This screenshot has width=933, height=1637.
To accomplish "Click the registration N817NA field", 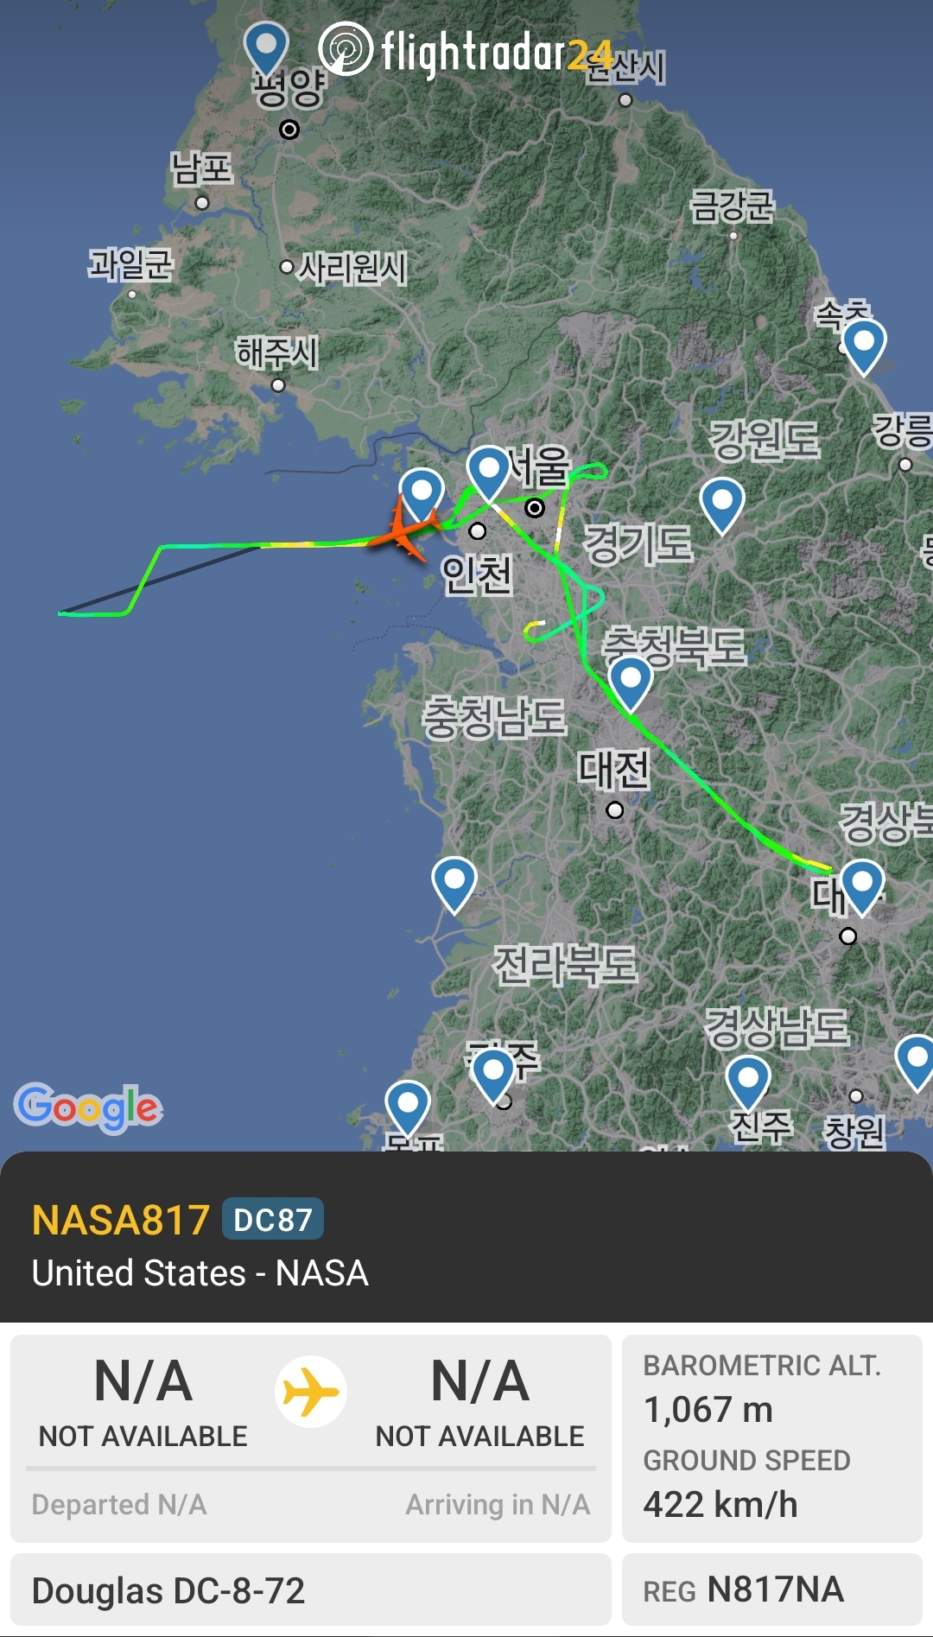I will point(772,1589).
